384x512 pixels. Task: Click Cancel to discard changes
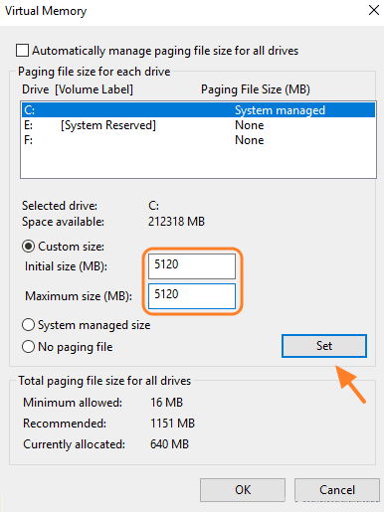tap(337, 490)
